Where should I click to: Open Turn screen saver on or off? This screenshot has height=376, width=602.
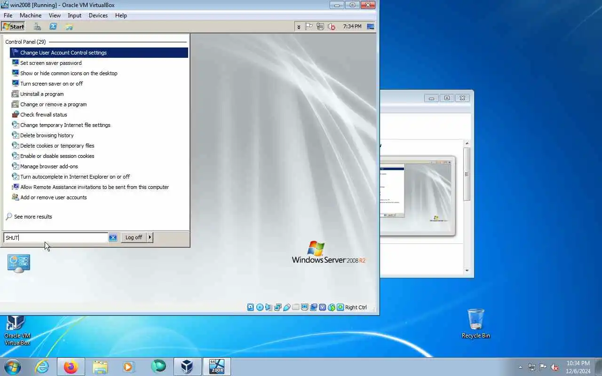99,84
